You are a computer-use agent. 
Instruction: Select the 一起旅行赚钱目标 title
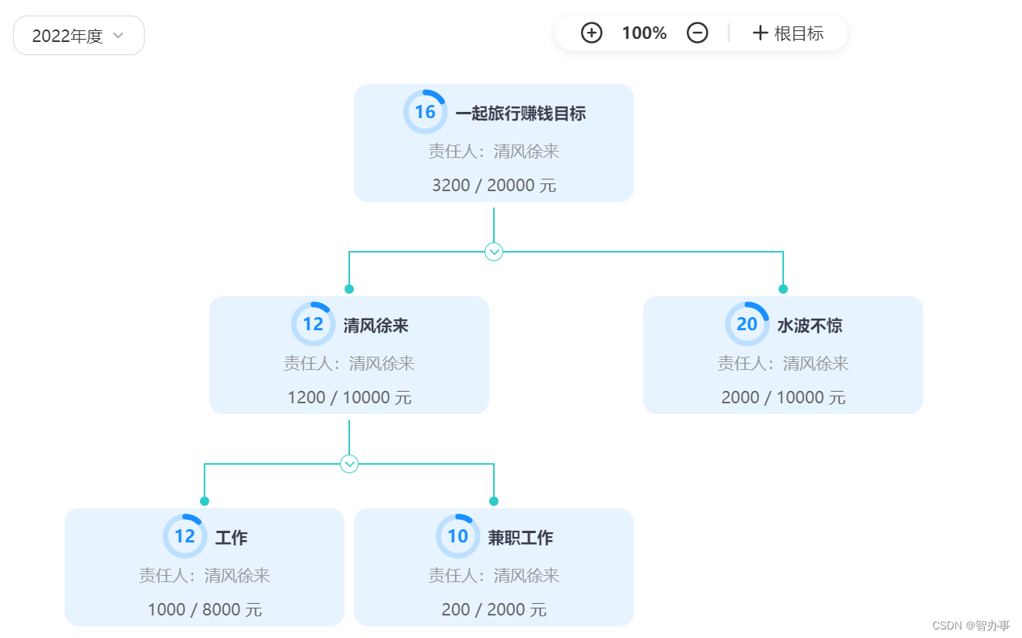[520, 113]
